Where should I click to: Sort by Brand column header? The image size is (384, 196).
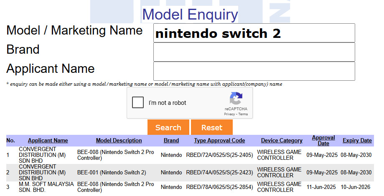(171, 140)
